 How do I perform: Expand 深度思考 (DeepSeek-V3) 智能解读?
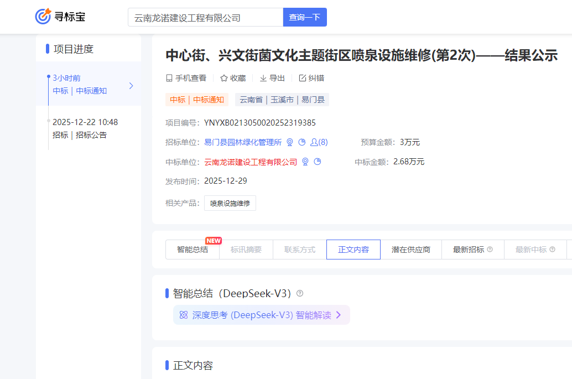pyautogui.click(x=261, y=315)
